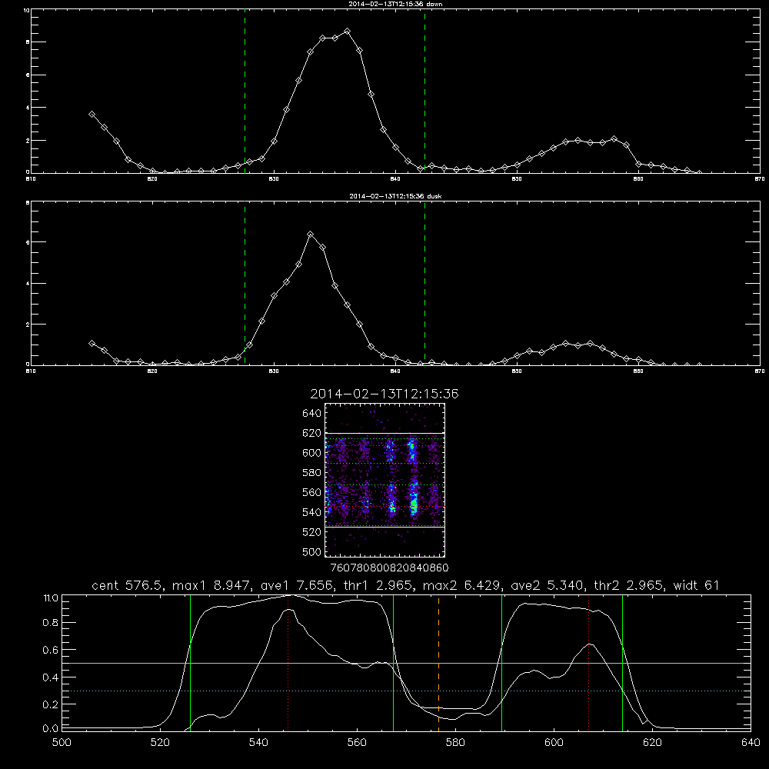Click the '2014-02-13T12:15:36 dusk' plot title

click(395, 196)
